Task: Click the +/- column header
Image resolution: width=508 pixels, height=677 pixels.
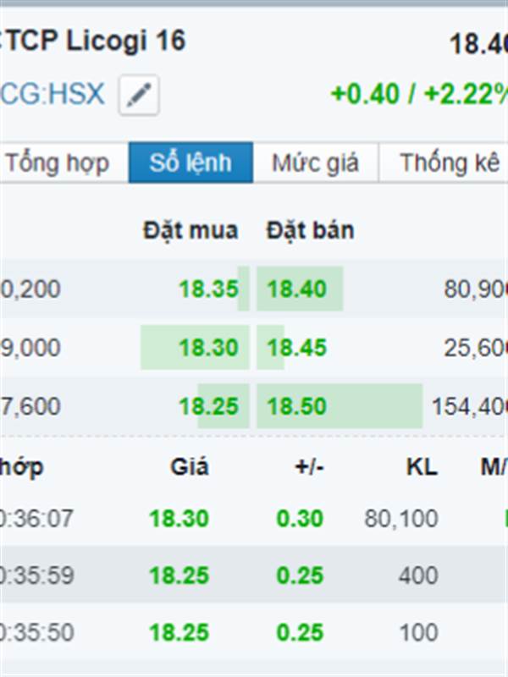Action: tap(309, 467)
